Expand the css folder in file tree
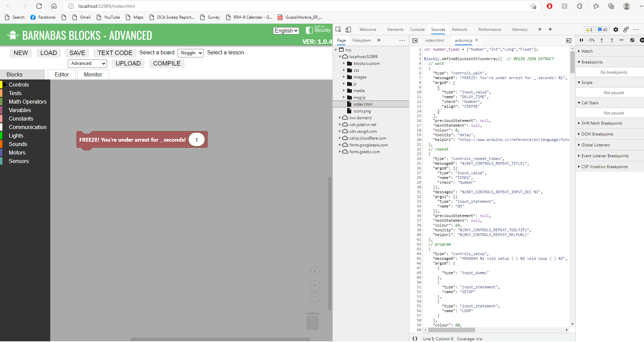Viewport: 644px width, 342px height. [344, 70]
